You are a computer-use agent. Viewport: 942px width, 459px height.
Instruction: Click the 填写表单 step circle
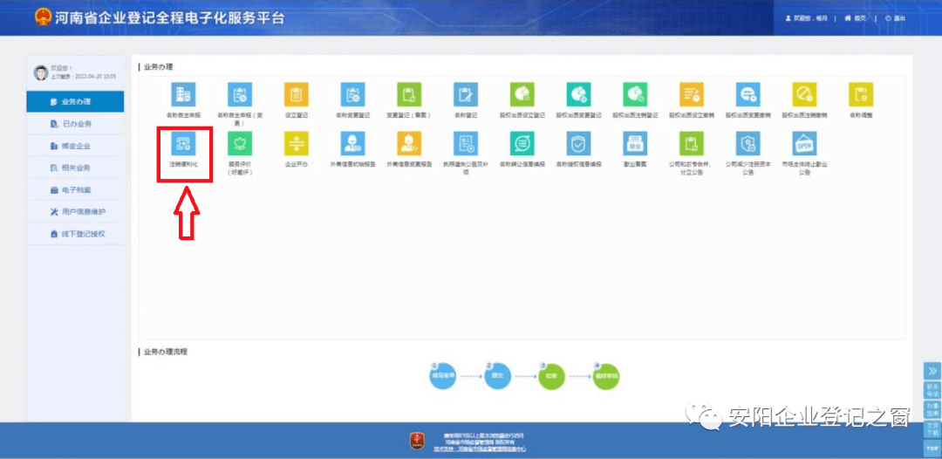443,375
